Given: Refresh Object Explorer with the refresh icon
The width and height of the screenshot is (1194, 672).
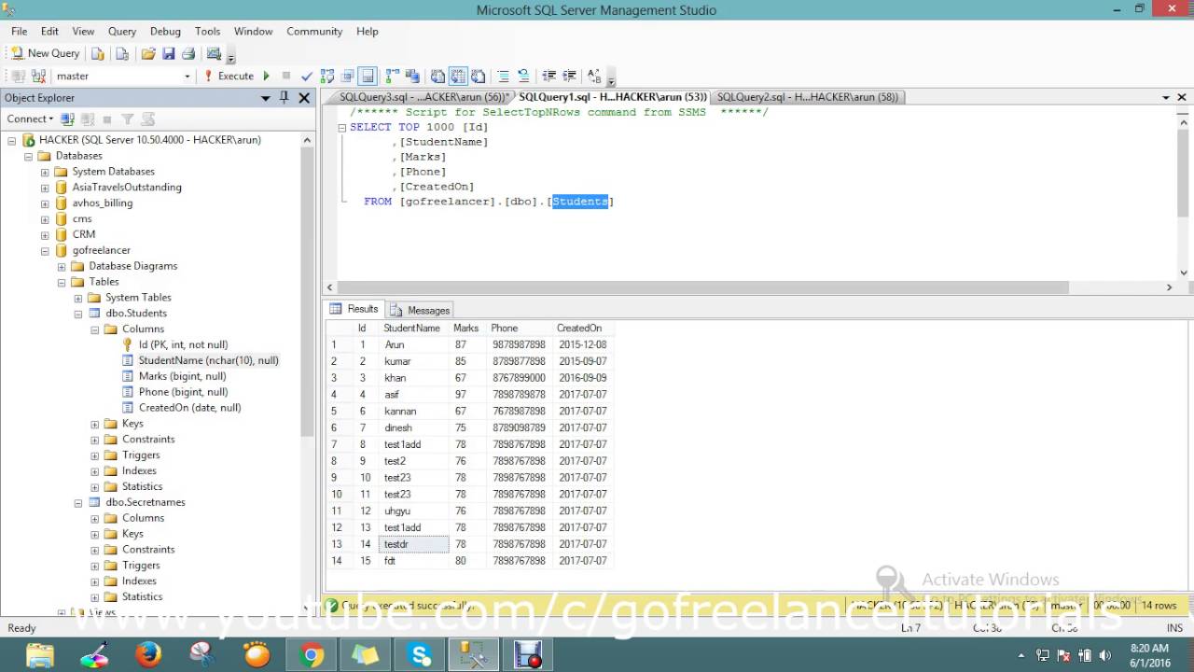Looking at the screenshot, I should (147, 119).
